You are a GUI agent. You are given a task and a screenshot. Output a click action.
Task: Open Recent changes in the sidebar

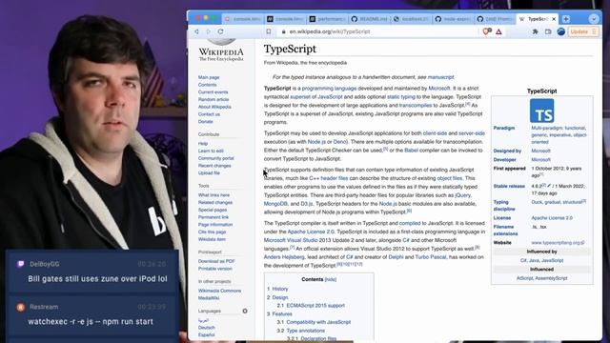[214, 166]
